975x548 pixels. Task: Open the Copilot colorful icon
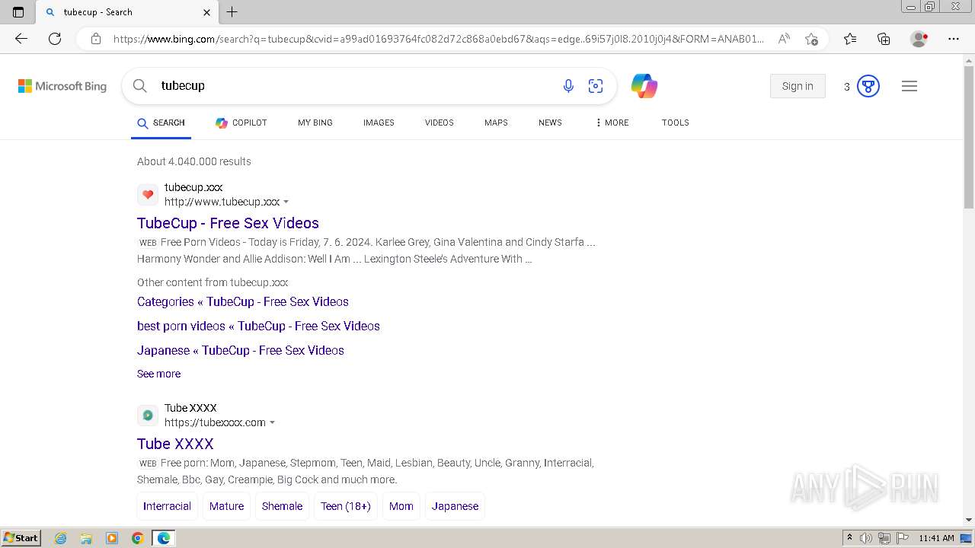coord(644,86)
